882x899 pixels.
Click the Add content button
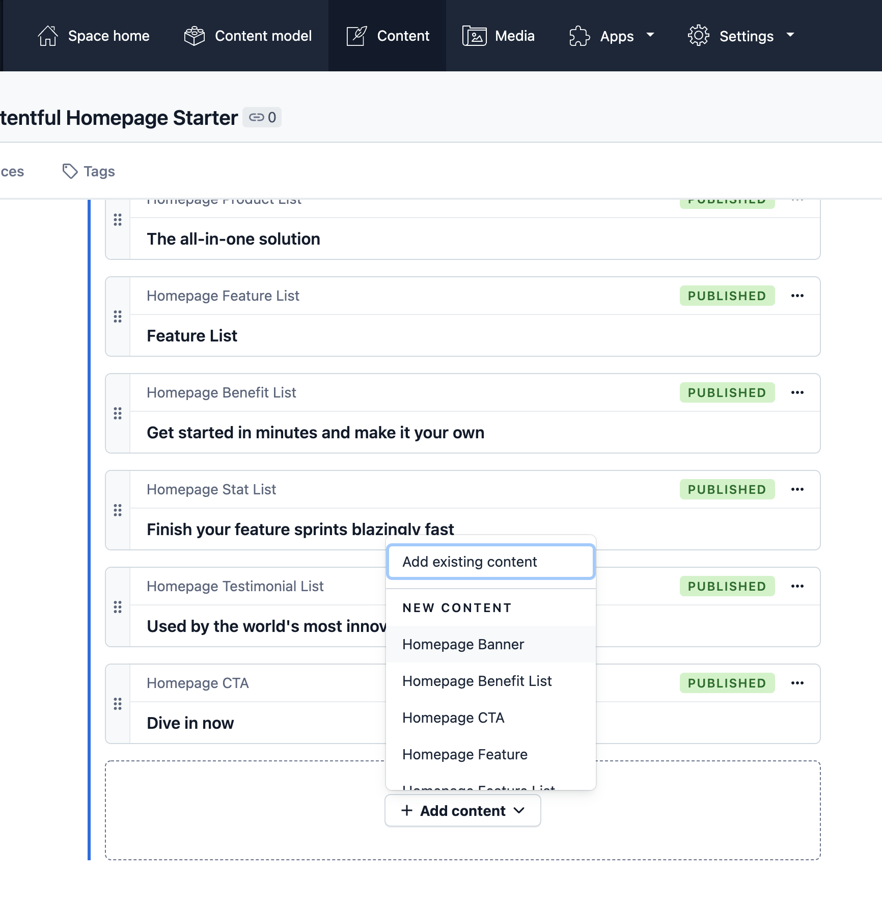pos(463,810)
